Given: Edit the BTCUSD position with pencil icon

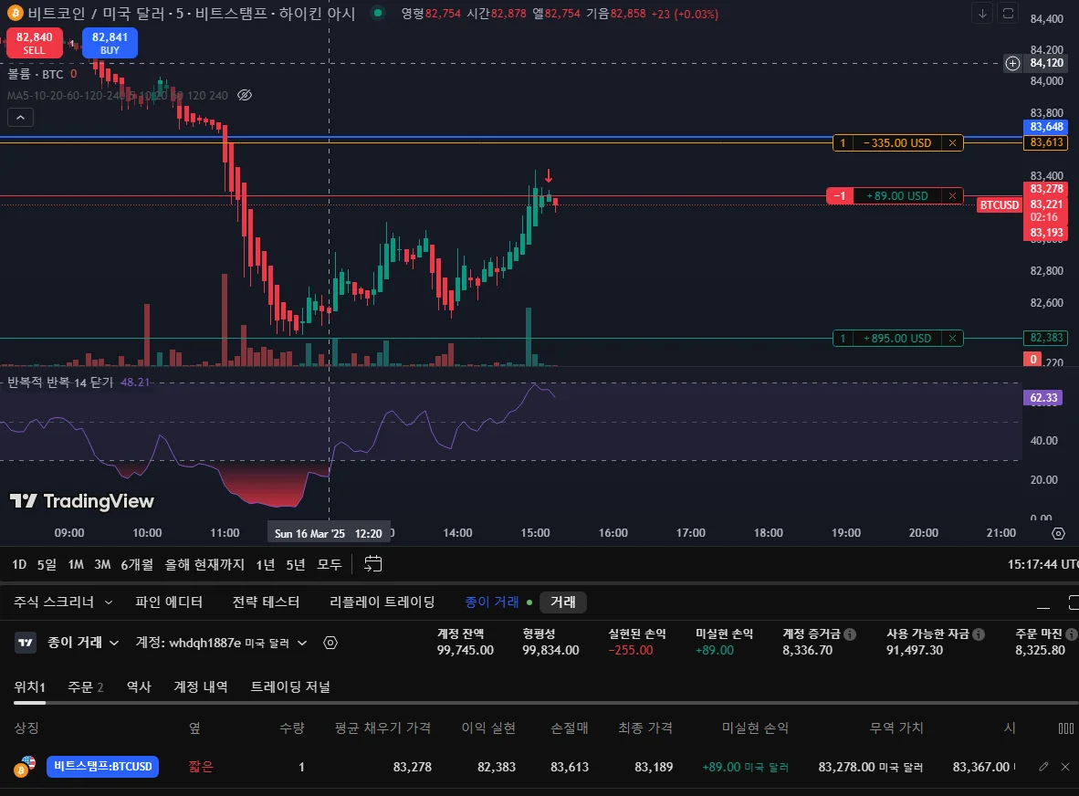Looking at the screenshot, I should (1043, 767).
